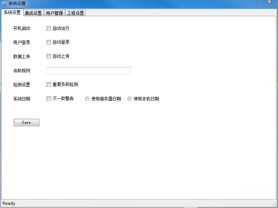Viewport: 278px width, 208px height.
Task: Turn on the 自动上传 checkbox
Action: click(49, 56)
